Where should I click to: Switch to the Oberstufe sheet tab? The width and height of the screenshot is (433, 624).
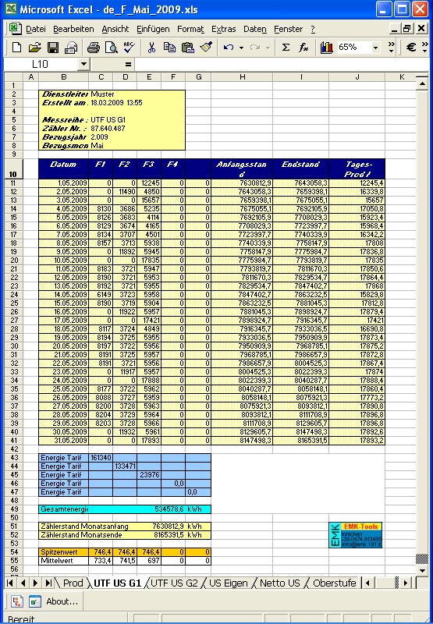tap(334, 583)
